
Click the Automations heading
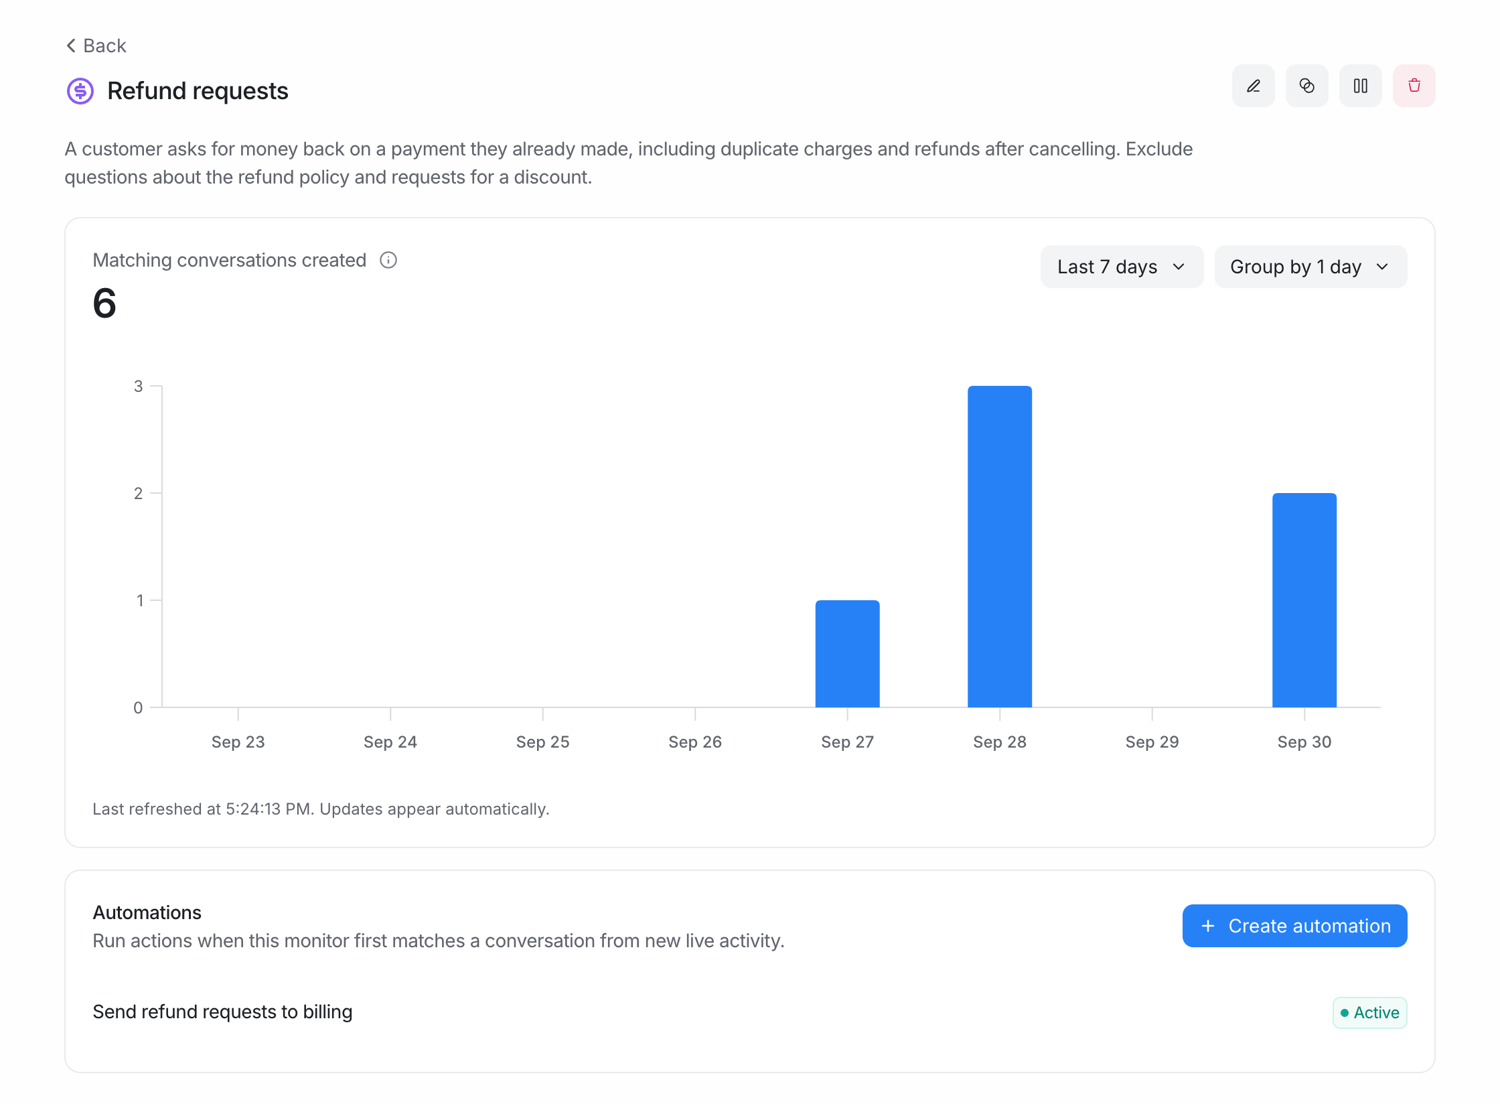click(147, 912)
